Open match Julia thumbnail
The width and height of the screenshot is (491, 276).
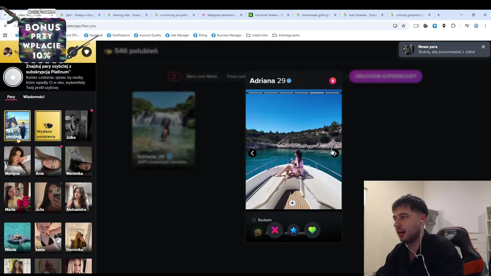48,197
